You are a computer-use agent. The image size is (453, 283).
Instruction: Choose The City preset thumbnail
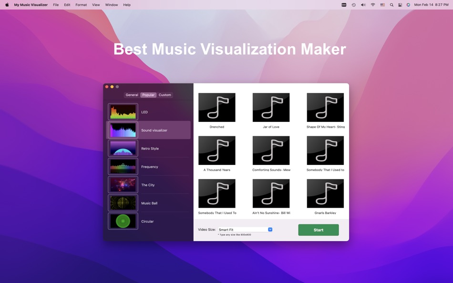click(123, 184)
